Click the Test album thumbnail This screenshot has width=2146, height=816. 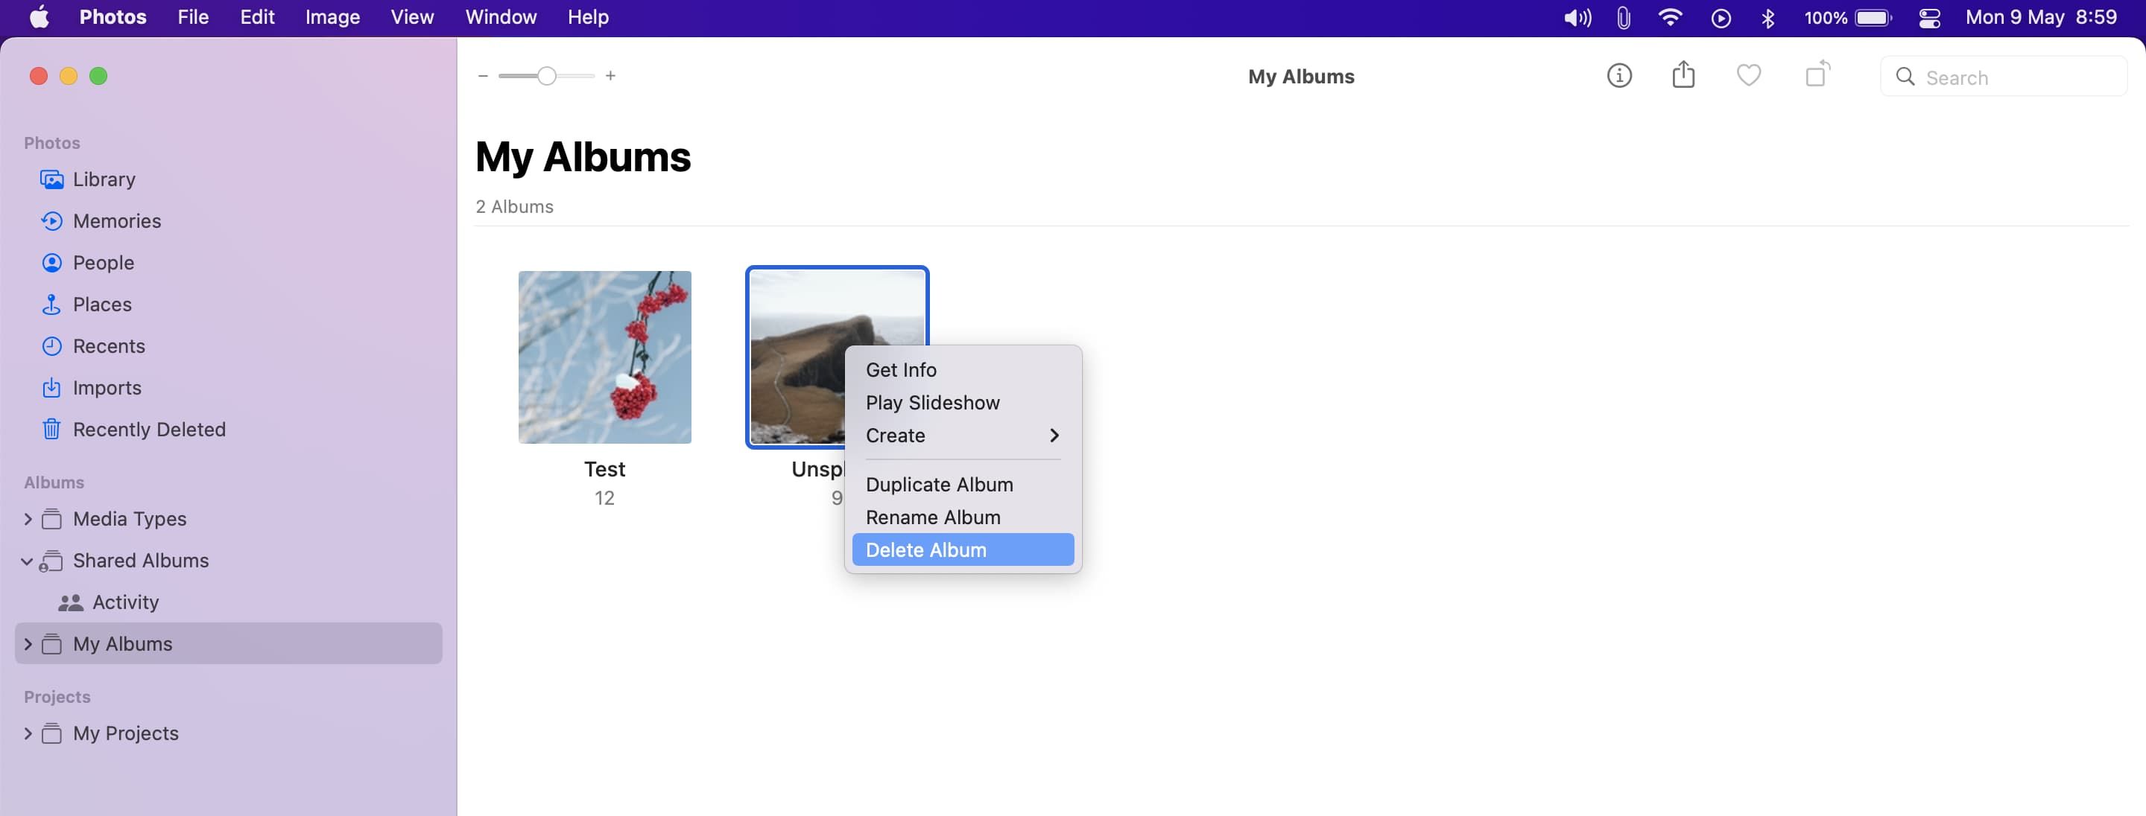click(x=604, y=357)
